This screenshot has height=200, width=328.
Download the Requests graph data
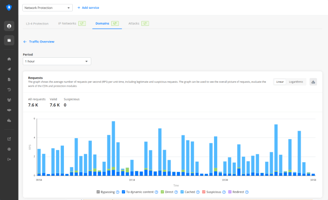click(313, 82)
